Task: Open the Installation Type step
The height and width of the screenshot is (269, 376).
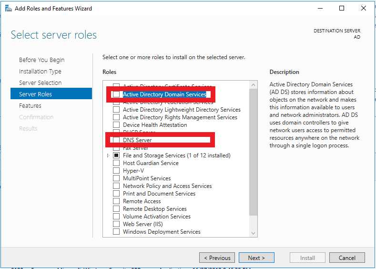Action: 40,71
